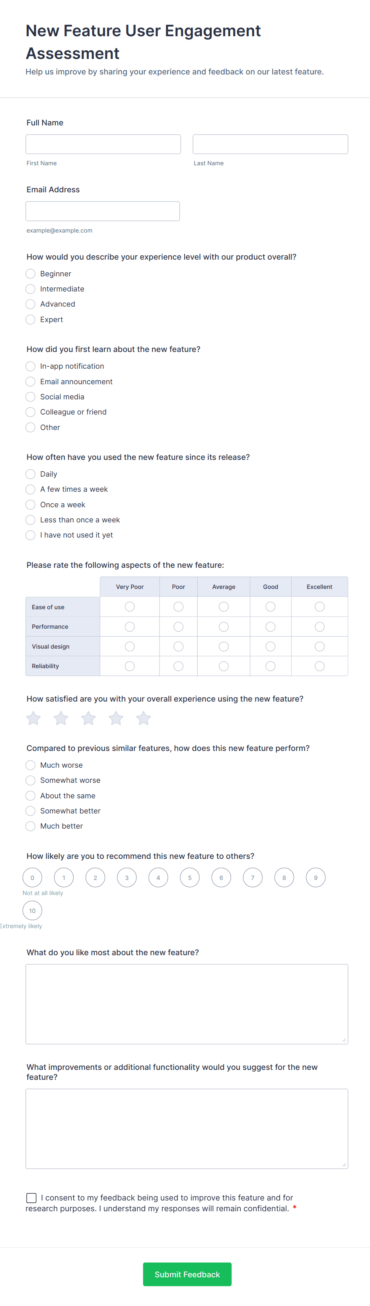The width and height of the screenshot is (370, 1306).
Task: Click into the Email Address field
Action: click(103, 211)
